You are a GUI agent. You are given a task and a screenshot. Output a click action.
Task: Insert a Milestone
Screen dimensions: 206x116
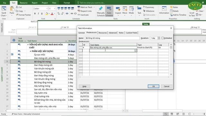point(149,11)
